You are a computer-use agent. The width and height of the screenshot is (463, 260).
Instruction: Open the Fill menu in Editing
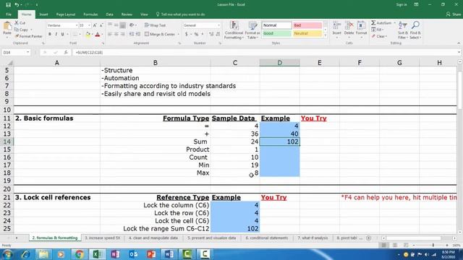coord(377,30)
